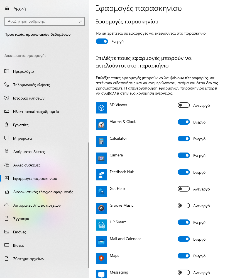Click the HP Smart app icon
225x278 pixels.
tap(101, 225)
